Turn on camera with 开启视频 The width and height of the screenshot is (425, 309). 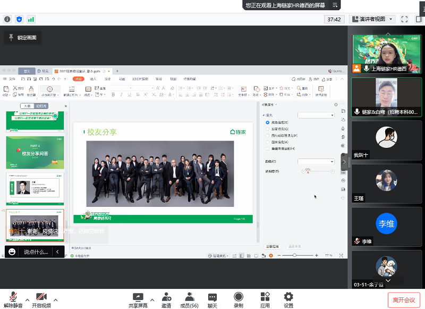(x=41, y=300)
